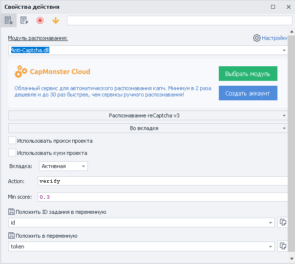Click the copy icon next to token variable
Image resolution: width=295 pixels, height=264 pixels.
(282, 246)
